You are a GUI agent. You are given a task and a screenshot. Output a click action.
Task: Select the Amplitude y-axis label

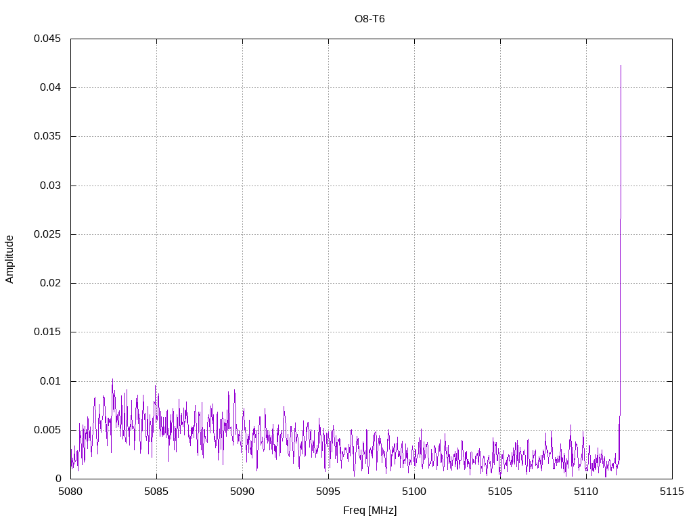click(9, 259)
